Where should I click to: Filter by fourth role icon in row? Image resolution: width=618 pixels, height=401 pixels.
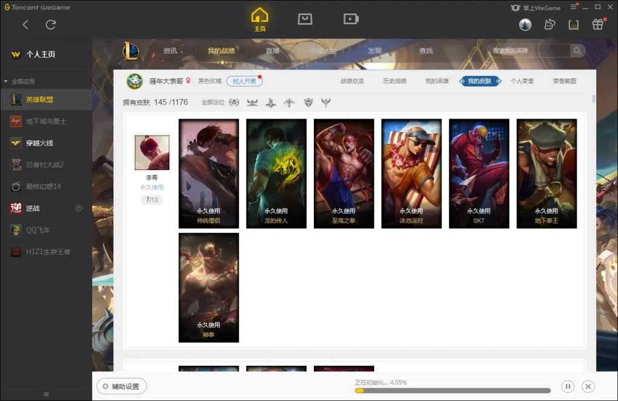290,103
